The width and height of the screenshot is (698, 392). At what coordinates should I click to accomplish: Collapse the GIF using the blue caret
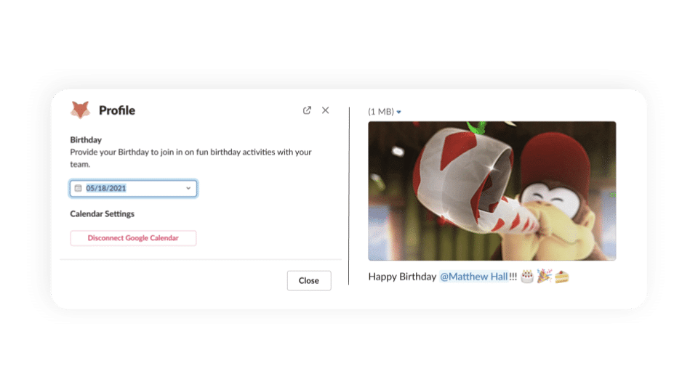pyautogui.click(x=399, y=112)
